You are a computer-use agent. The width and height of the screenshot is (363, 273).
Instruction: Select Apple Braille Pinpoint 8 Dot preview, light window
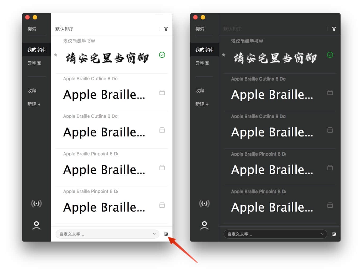(104, 207)
